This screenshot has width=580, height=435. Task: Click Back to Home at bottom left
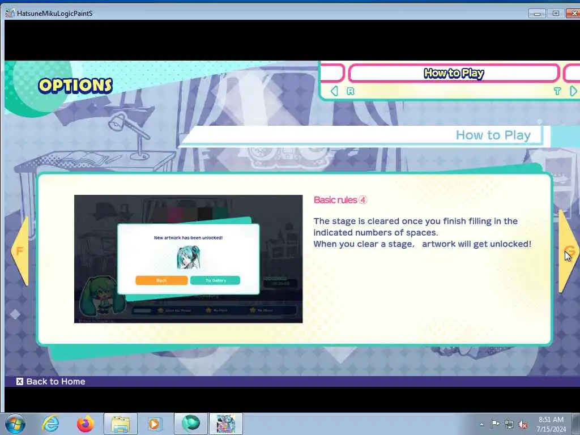point(50,381)
